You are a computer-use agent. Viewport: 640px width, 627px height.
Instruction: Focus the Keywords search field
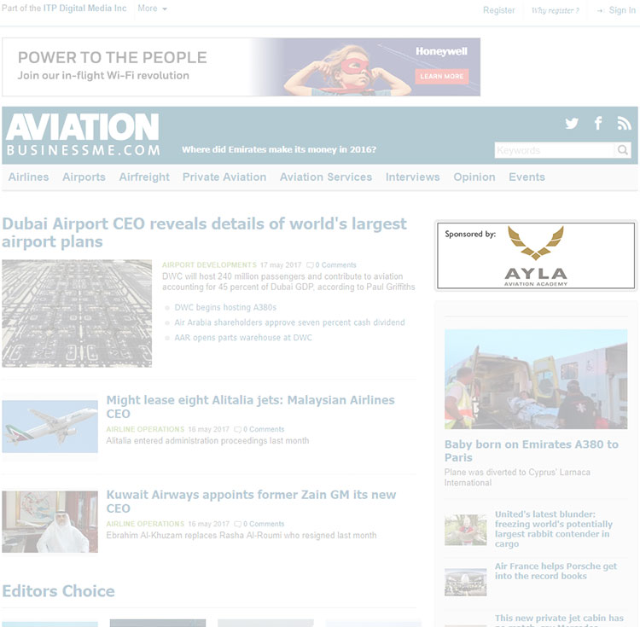555,150
